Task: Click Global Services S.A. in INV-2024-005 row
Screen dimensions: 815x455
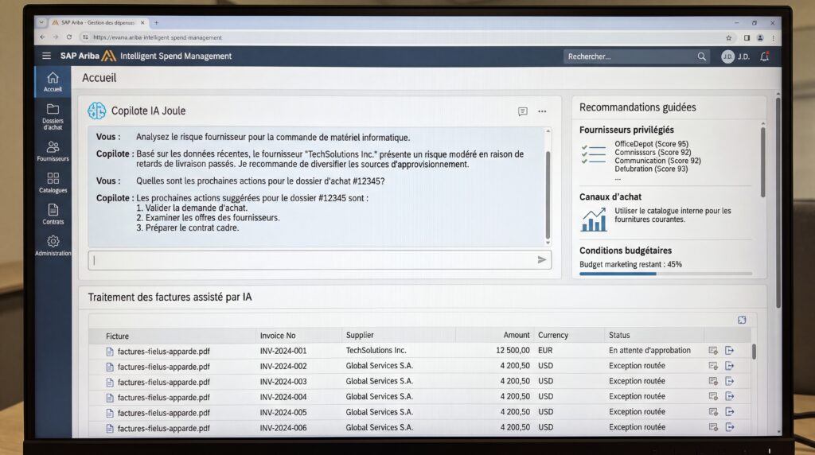Action: (380, 411)
